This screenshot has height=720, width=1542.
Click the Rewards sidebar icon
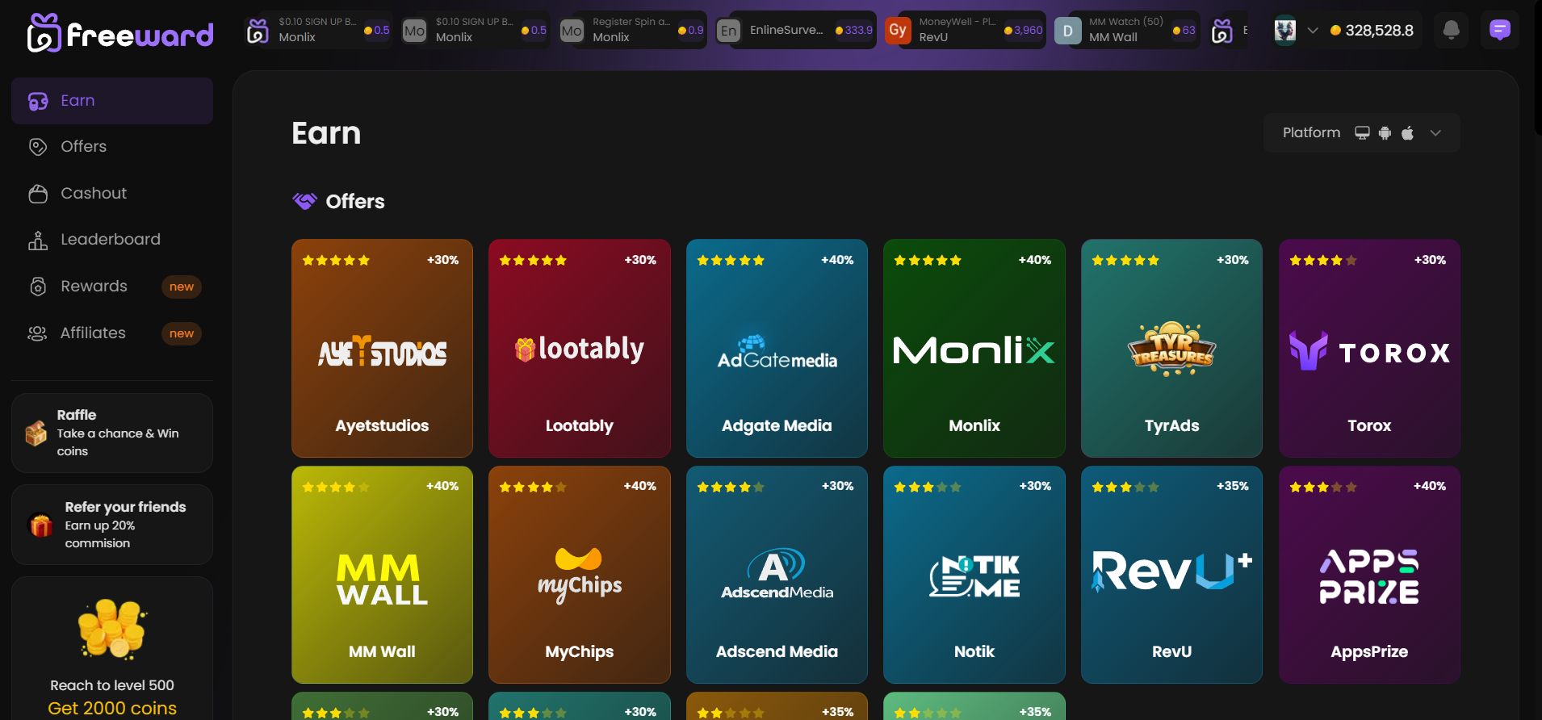pos(38,287)
